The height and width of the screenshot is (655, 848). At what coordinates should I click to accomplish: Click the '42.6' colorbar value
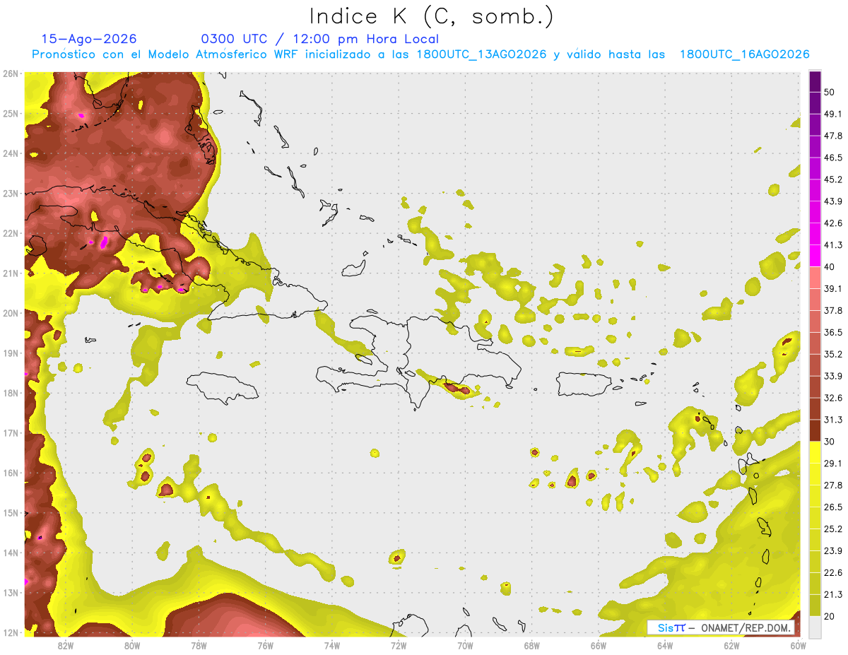833,223
